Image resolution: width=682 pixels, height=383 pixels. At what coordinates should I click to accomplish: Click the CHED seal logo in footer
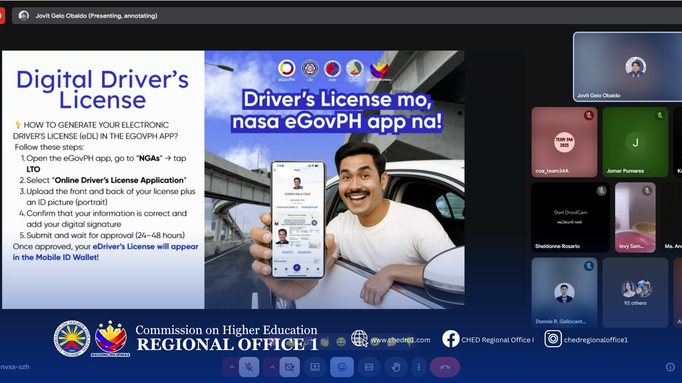point(72,339)
